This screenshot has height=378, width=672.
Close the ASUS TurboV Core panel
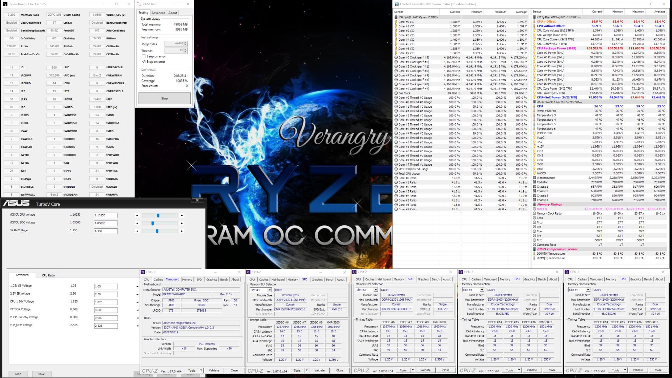[197, 200]
